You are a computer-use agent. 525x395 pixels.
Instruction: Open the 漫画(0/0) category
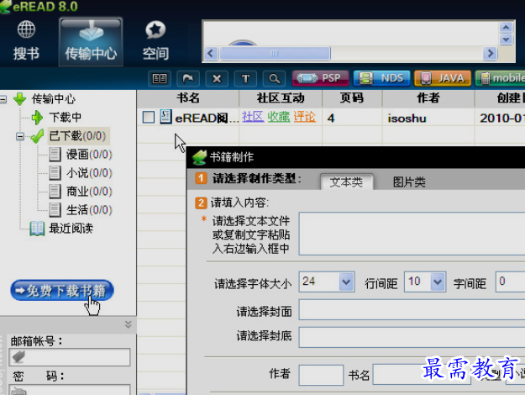(89, 155)
